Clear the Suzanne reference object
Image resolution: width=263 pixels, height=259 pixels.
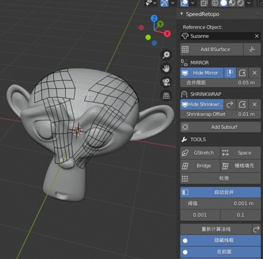tap(257, 36)
